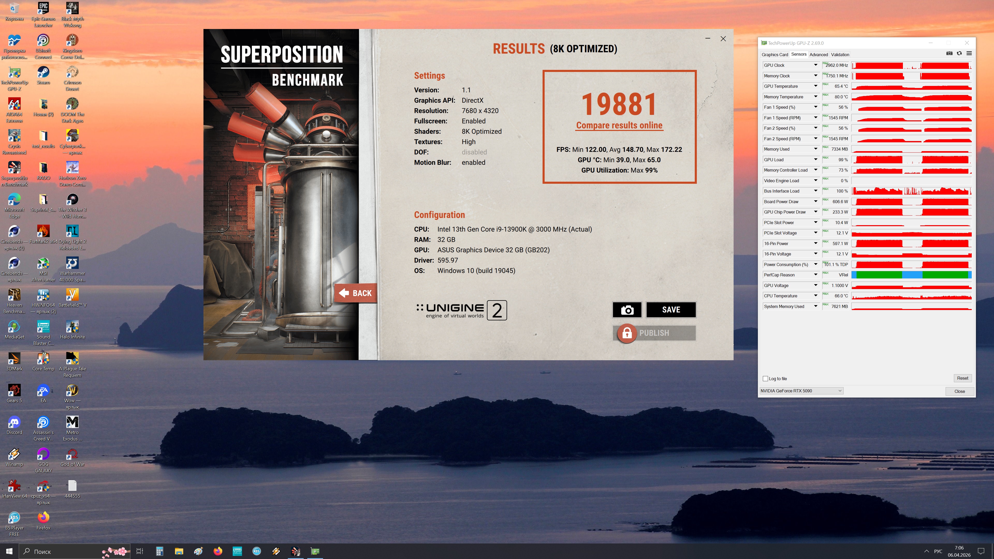Click Compare results online link
The height and width of the screenshot is (559, 994).
tap(619, 125)
